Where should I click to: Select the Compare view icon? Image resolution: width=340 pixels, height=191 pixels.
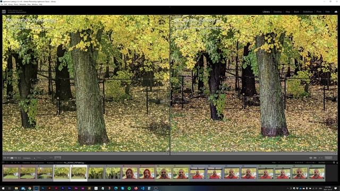pyautogui.click(x=12, y=158)
